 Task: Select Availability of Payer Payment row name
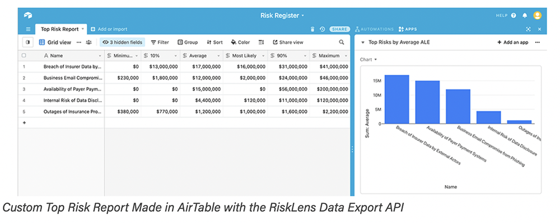tap(73, 89)
